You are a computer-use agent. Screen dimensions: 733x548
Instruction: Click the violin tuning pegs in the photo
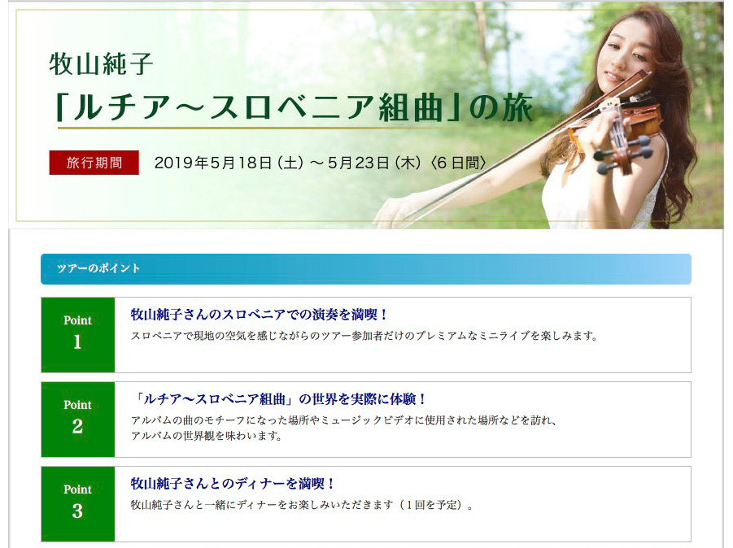[x=622, y=154]
